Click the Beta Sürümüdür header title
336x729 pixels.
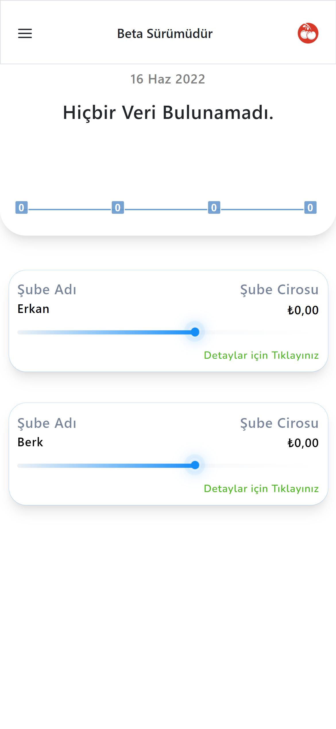click(165, 34)
